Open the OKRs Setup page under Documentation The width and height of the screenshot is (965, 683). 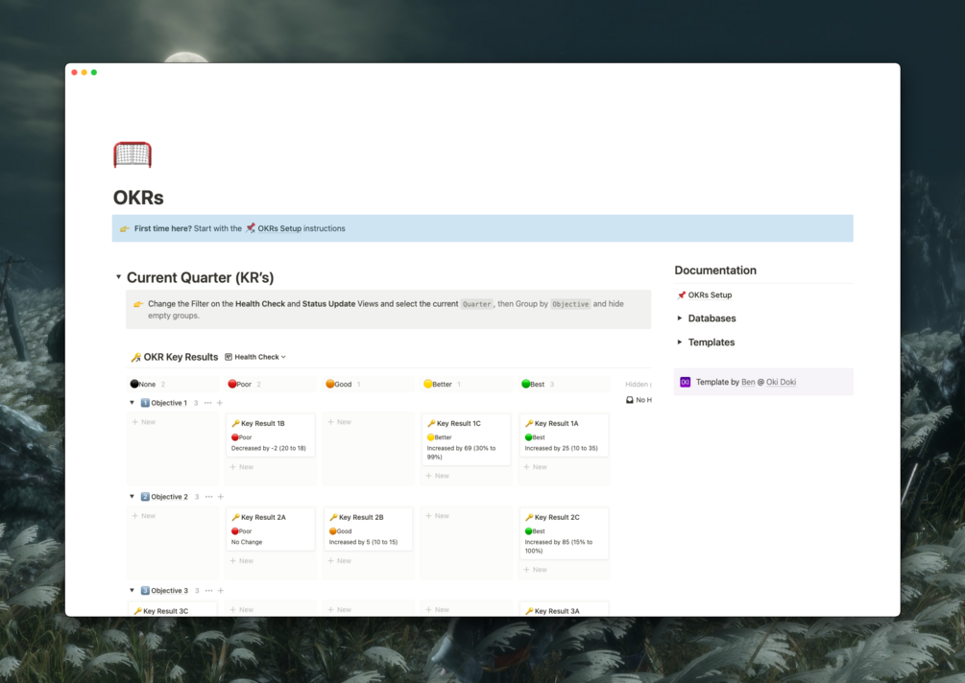pyautogui.click(x=710, y=295)
